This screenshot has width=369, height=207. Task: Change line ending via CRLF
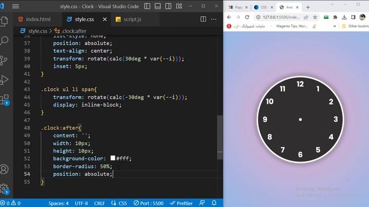pyautogui.click(x=99, y=203)
